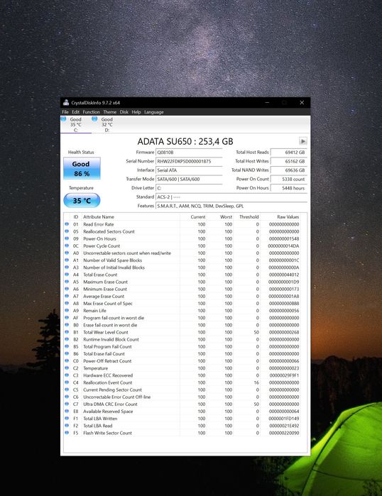
Task: Click status icon for Power Cycle Count
Action: tap(67, 246)
